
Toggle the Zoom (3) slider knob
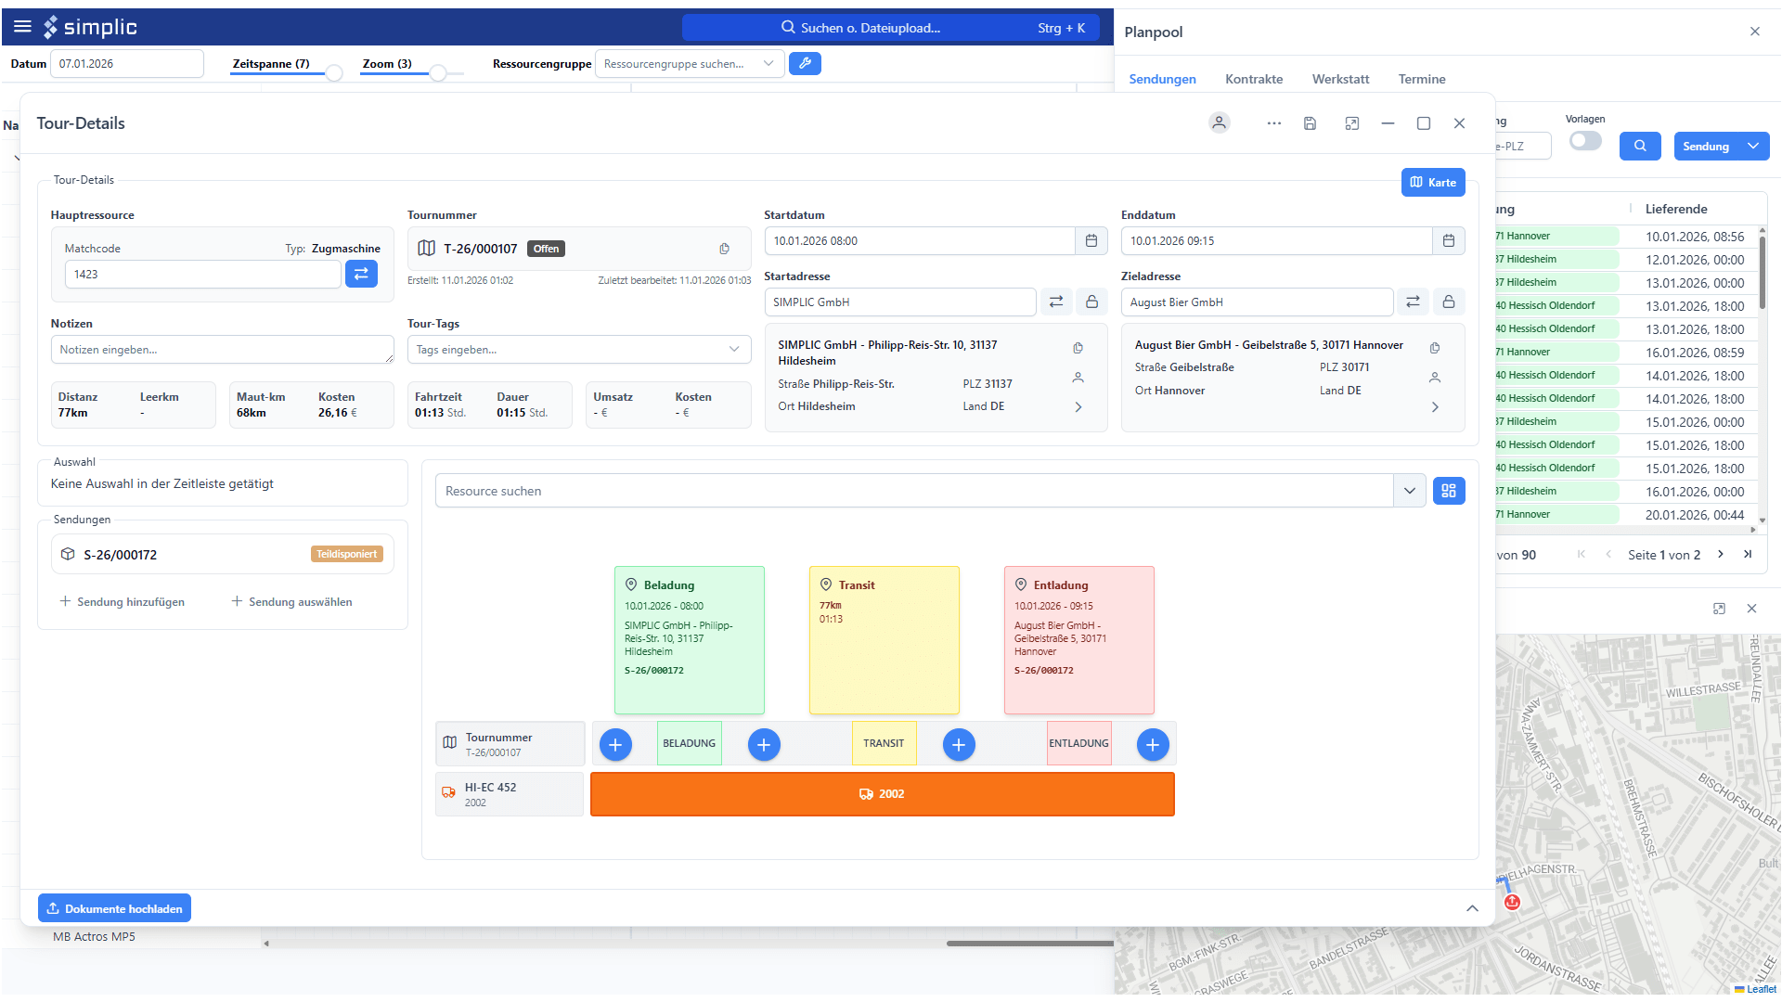[438, 73]
